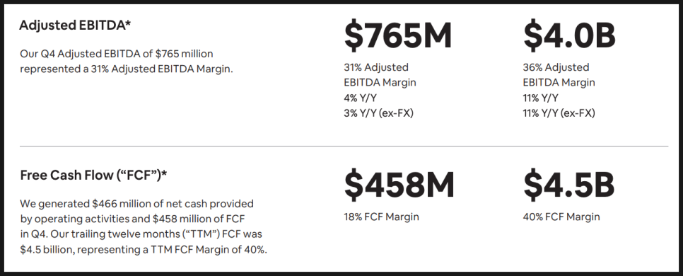Click 11% Y/Y (ex-FX) under $4.0B
Screen dimensions: 683x276
559,113
